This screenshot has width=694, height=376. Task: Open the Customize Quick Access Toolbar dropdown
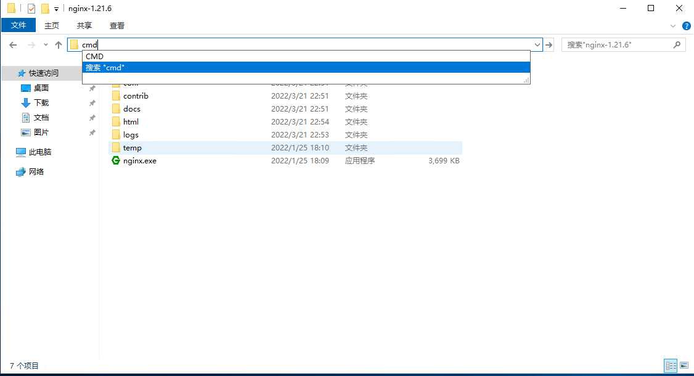coord(56,9)
